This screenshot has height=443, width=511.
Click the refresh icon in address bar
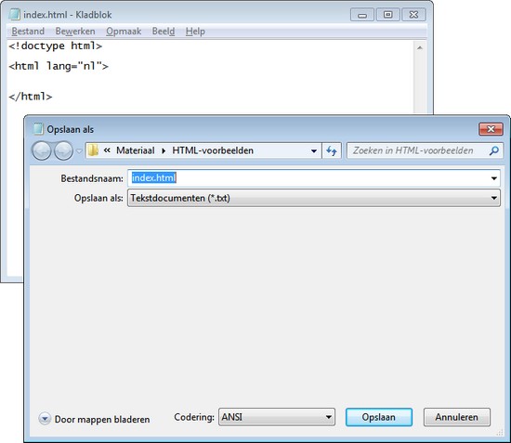point(332,150)
